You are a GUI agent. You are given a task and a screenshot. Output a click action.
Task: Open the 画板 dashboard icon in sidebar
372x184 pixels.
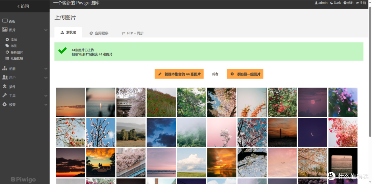point(5,21)
